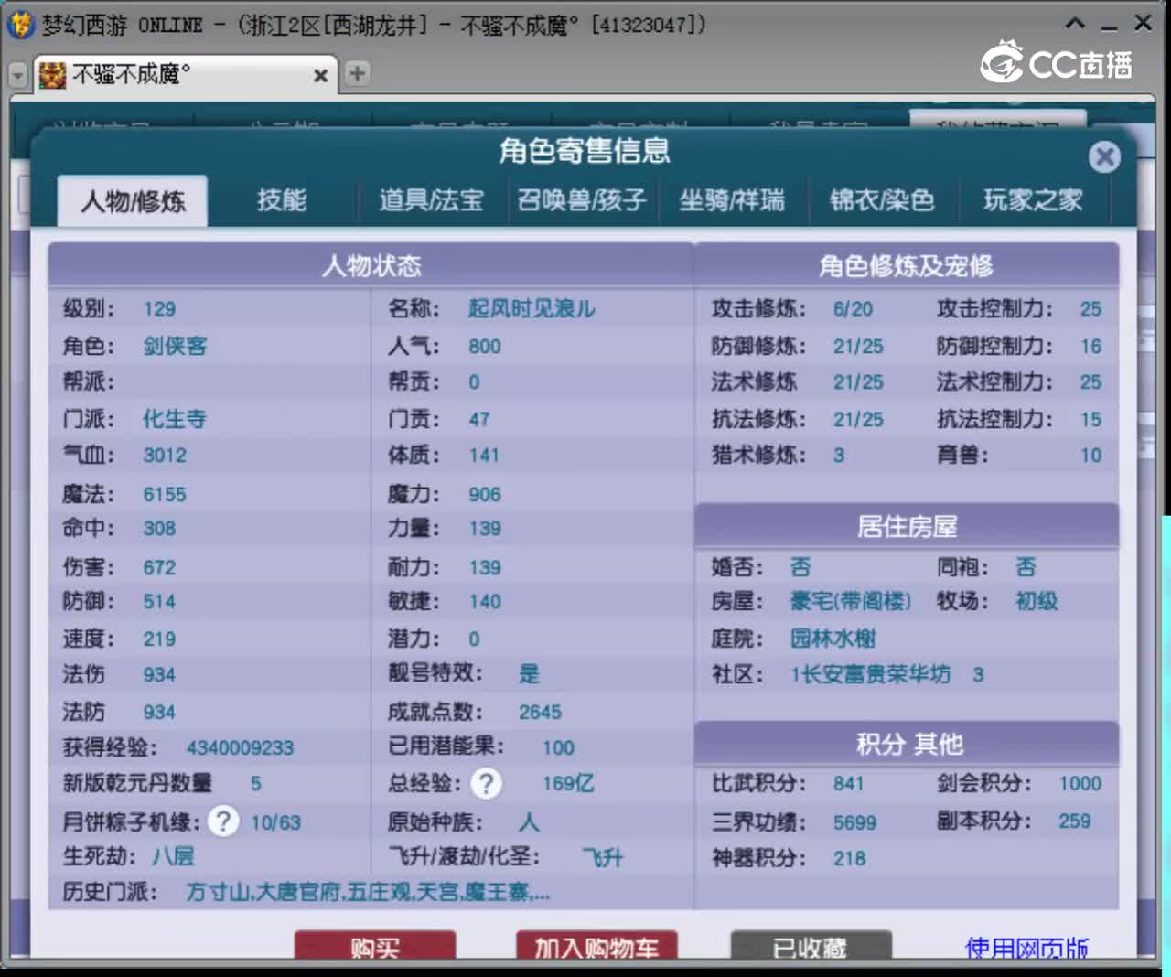Click 育兽 value 10

1091,456
